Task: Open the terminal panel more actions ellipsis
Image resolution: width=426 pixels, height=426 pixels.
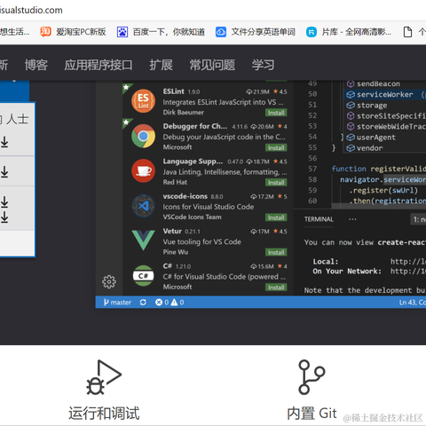Action: click(352, 219)
